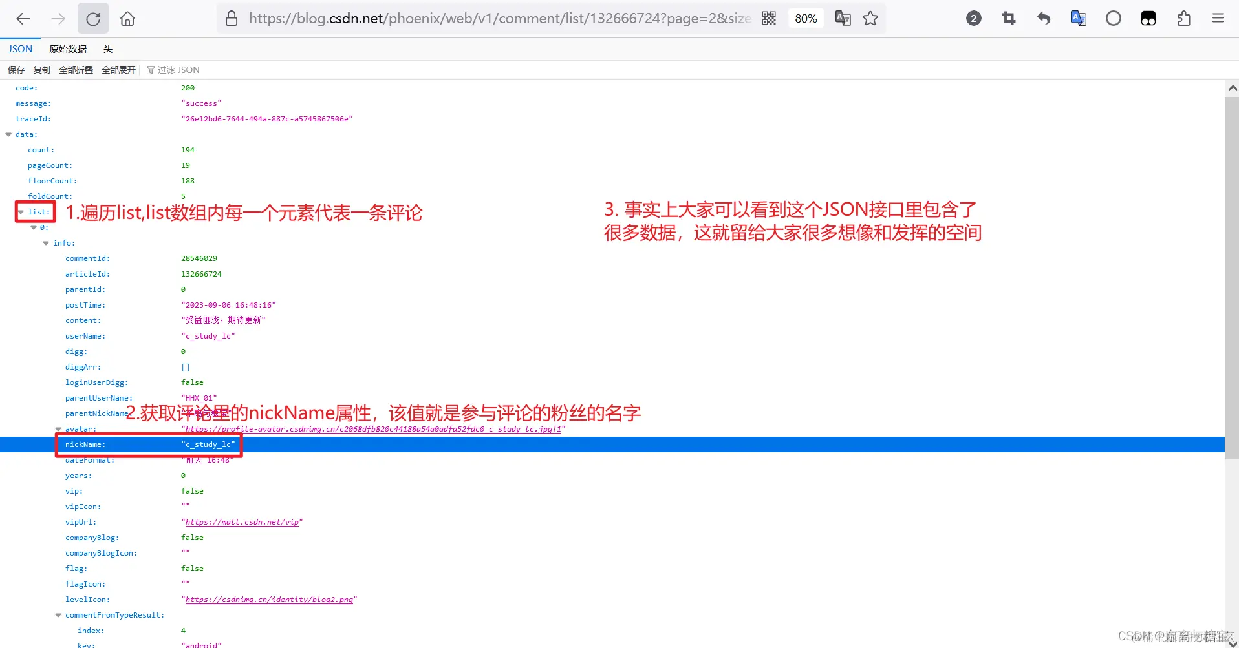Screen dimensions: 1239x648
Task: Select the message row
Action: pos(612,103)
